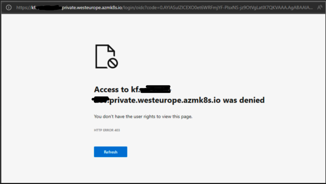Click the truncated code ellipsis in the URL
The height and width of the screenshot is (184, 326).
coord(310,8)
